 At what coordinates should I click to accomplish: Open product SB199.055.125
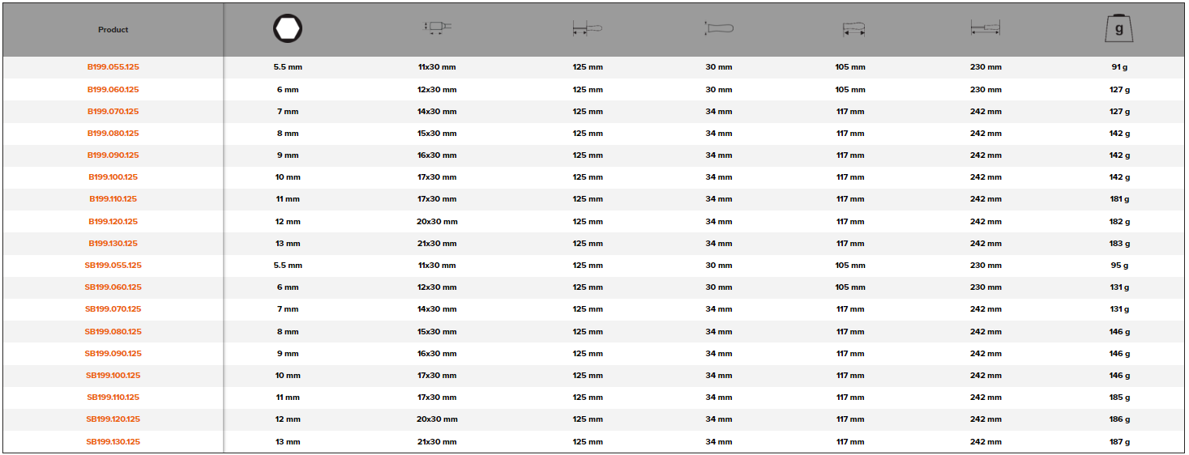(113, 266)
